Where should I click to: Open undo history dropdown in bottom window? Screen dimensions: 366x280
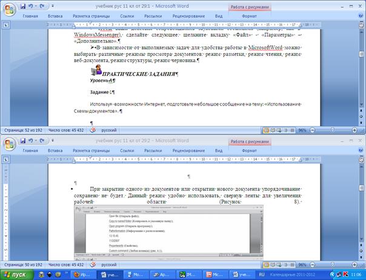point(36,141)
